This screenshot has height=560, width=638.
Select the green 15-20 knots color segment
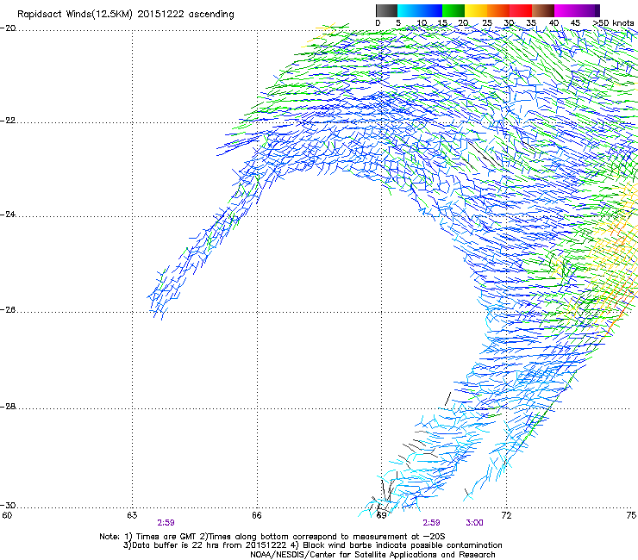point(453,10)
